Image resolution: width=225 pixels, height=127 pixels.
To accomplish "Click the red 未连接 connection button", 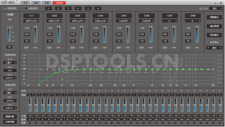I will point(59,3).
